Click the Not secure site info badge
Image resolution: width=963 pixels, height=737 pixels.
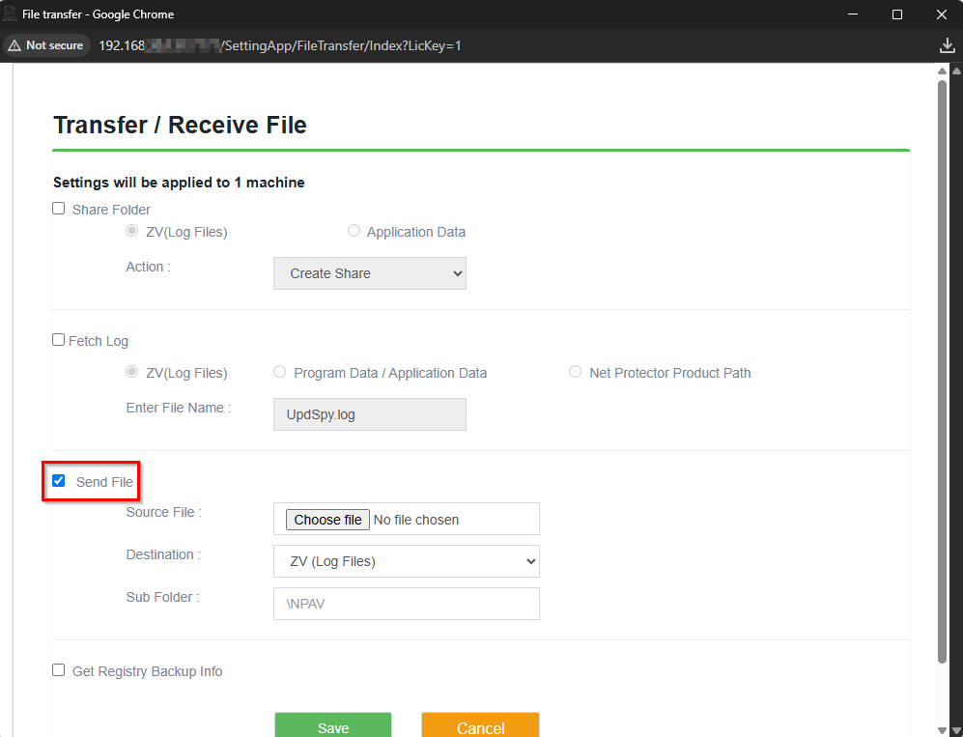click(x=45, y=45)
